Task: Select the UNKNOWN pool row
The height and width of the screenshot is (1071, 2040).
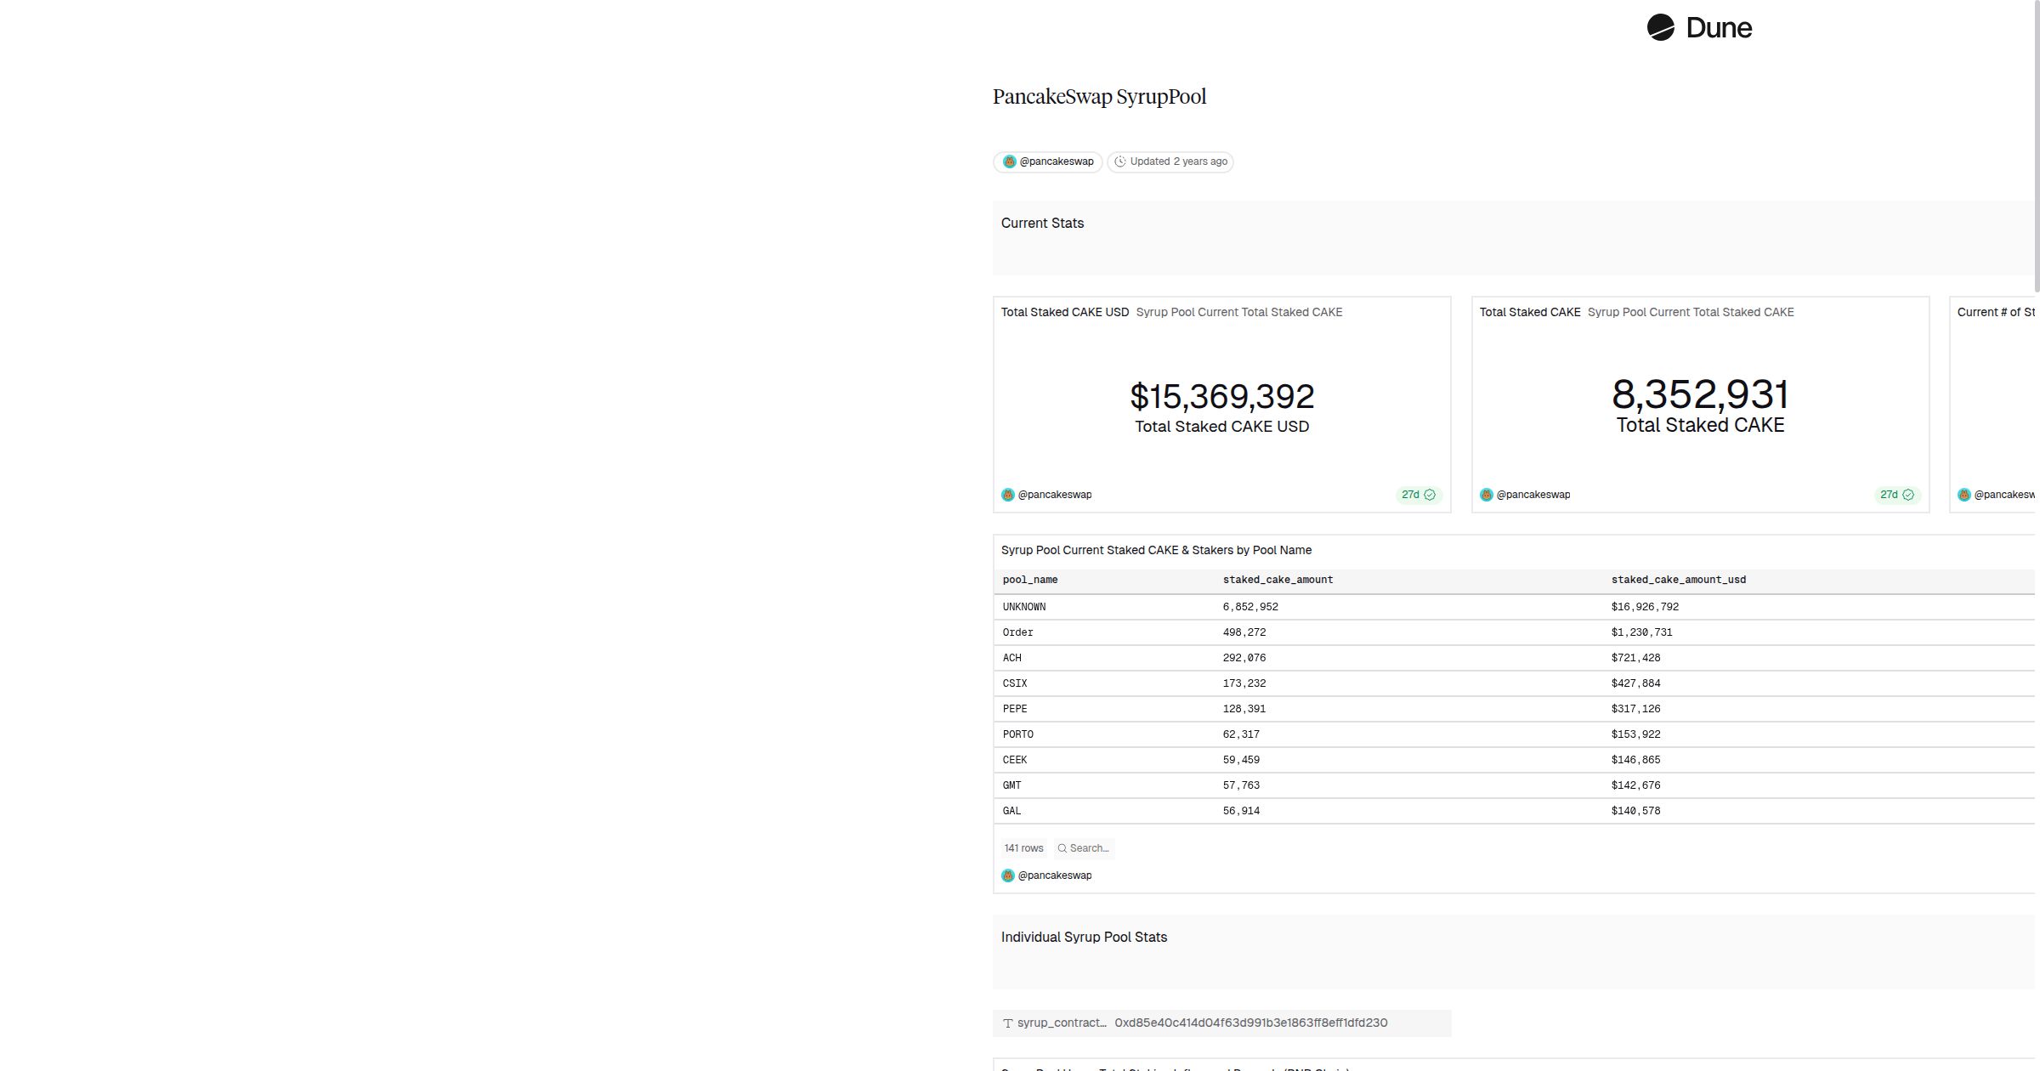Action: tap(1024, 607)
